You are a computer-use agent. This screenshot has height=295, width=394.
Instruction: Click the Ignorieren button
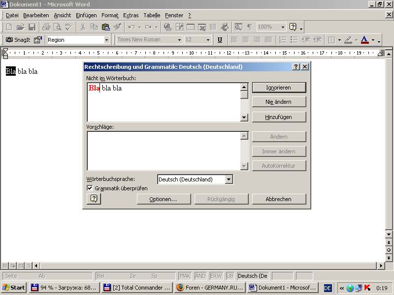point(279,88)
